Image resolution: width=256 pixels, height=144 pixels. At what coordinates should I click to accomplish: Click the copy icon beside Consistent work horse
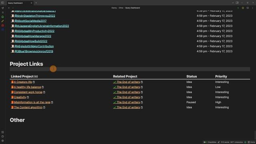[44, 92]
